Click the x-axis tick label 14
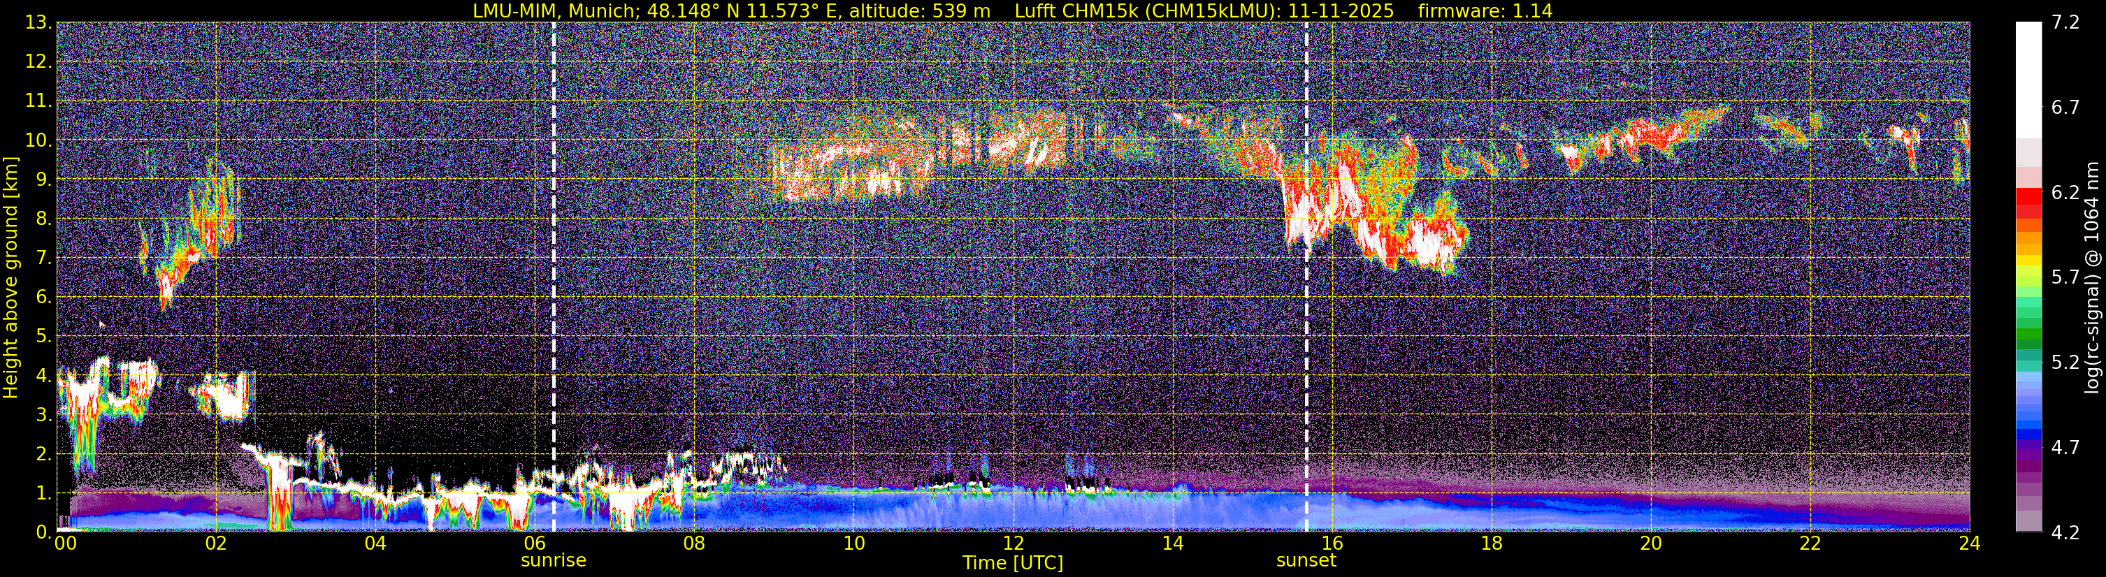This screenshot has width=2106, height=577. 1172,543
